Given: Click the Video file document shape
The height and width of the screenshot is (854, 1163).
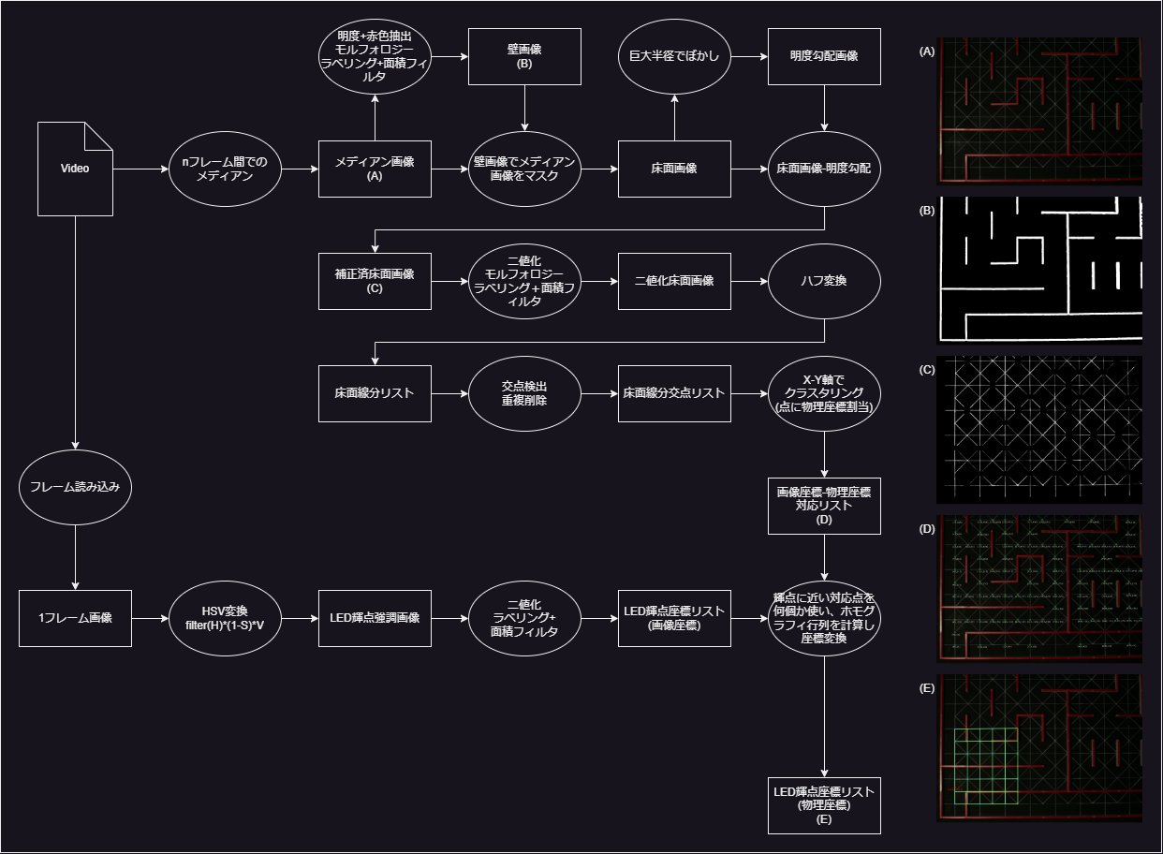Looking at the screenshot, I should coord(75,169).
